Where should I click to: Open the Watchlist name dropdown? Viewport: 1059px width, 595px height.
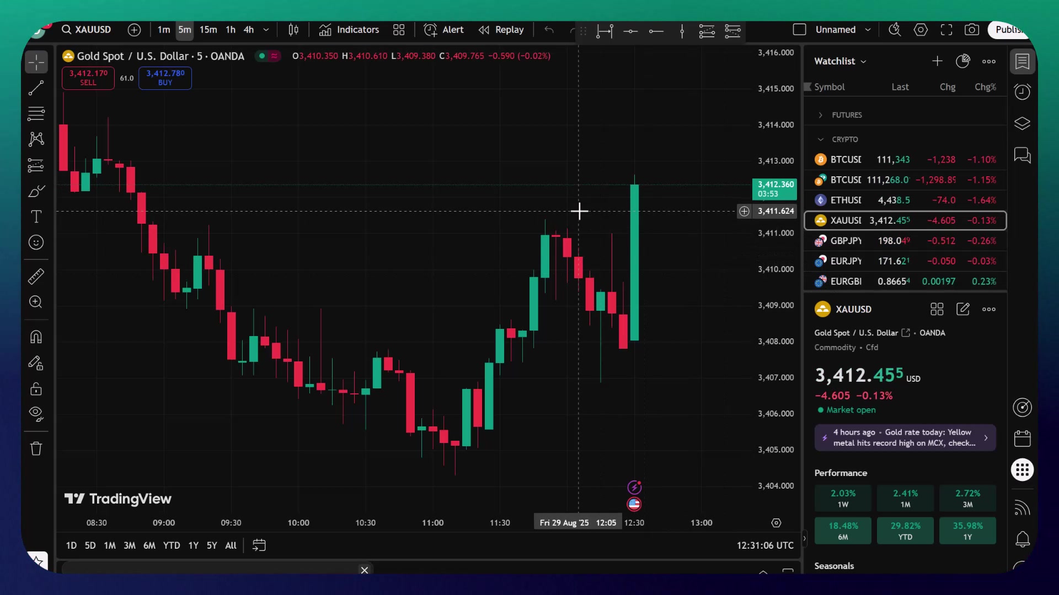840,61
